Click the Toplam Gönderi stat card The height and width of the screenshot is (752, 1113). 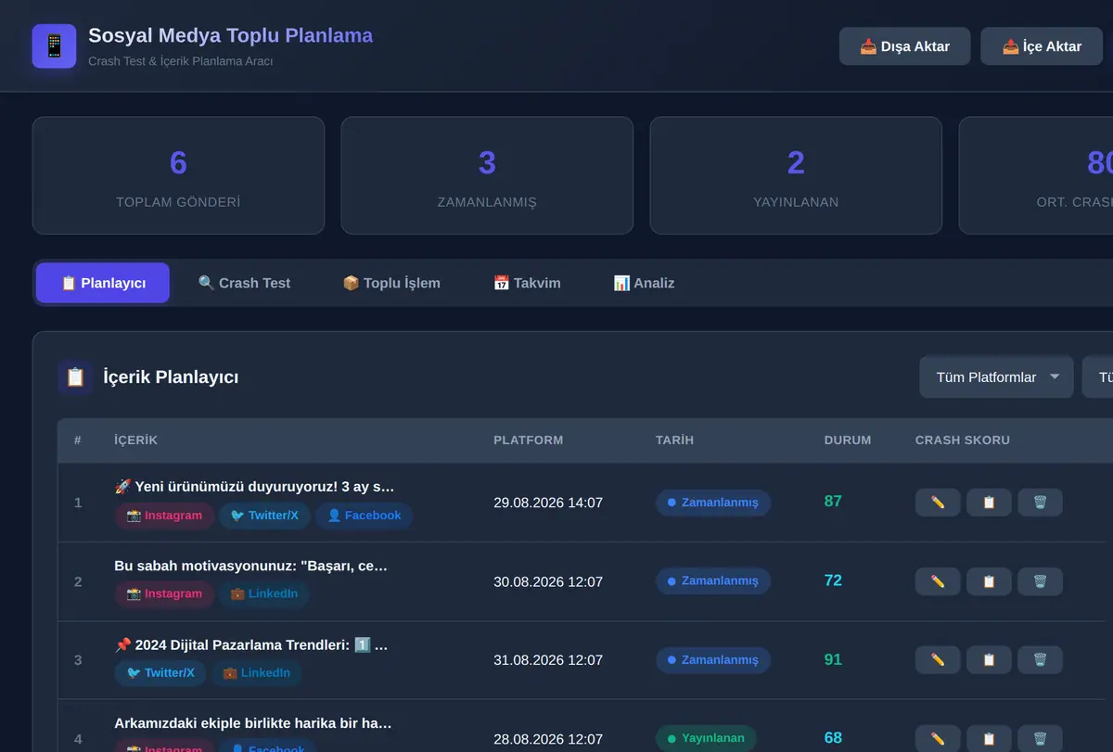coord(178,175)
